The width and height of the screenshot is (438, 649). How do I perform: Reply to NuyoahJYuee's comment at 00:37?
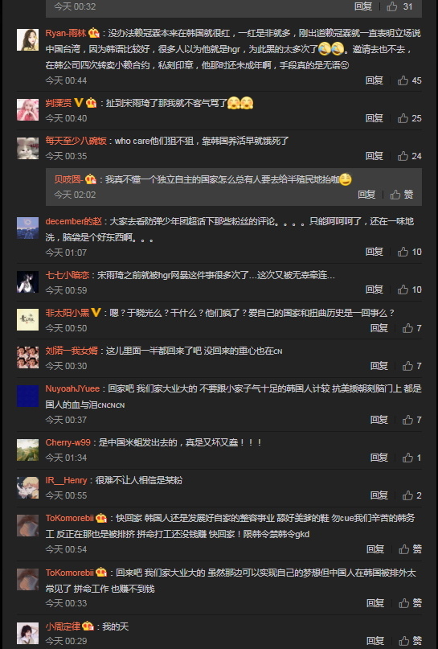[379, 420]
